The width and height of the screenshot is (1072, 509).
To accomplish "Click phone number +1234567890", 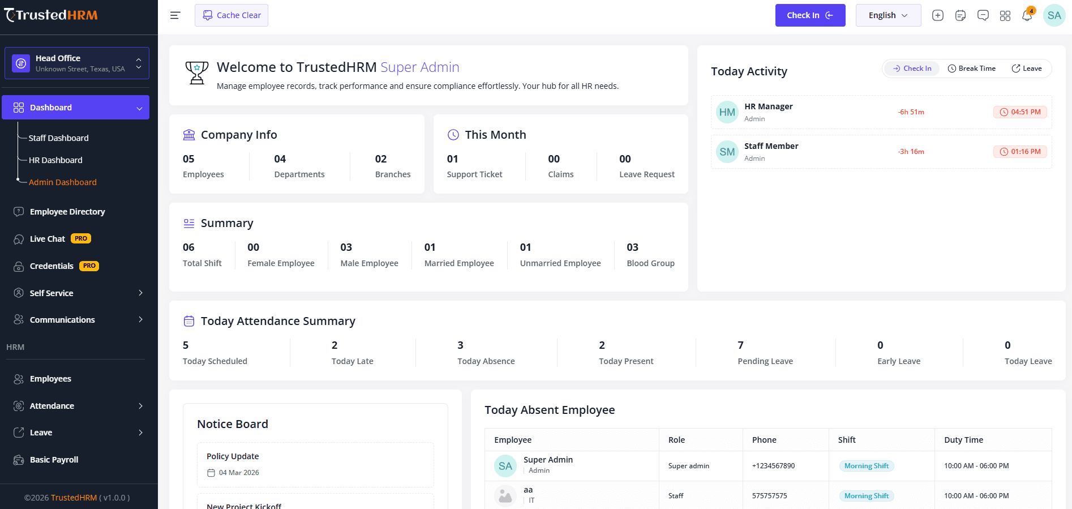I will click(773, 466).
